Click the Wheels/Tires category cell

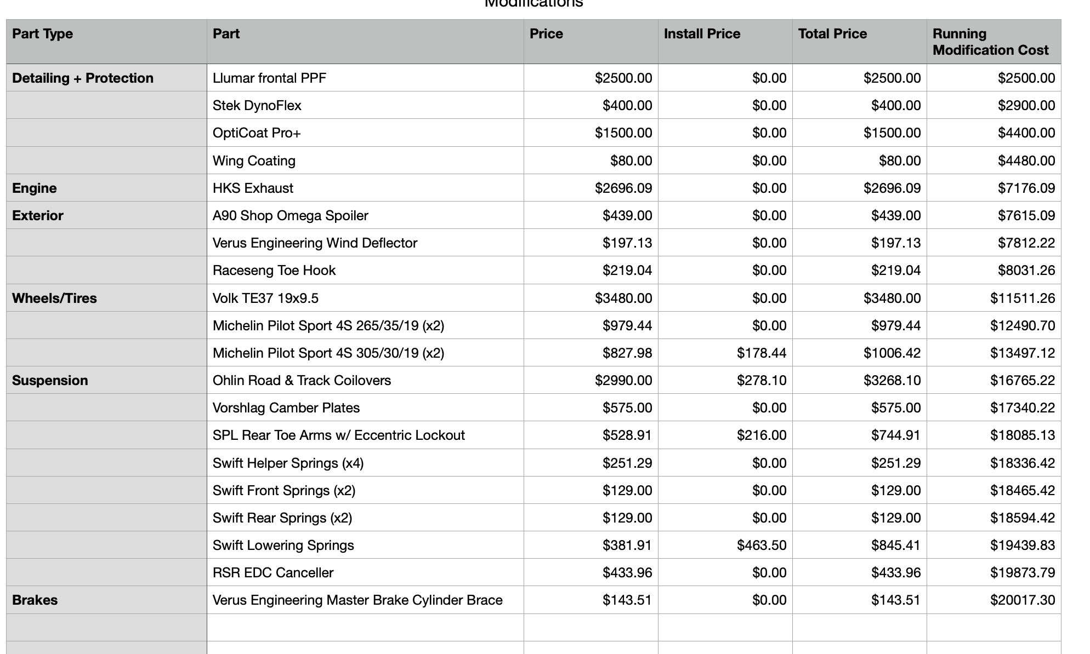(107, 298)
